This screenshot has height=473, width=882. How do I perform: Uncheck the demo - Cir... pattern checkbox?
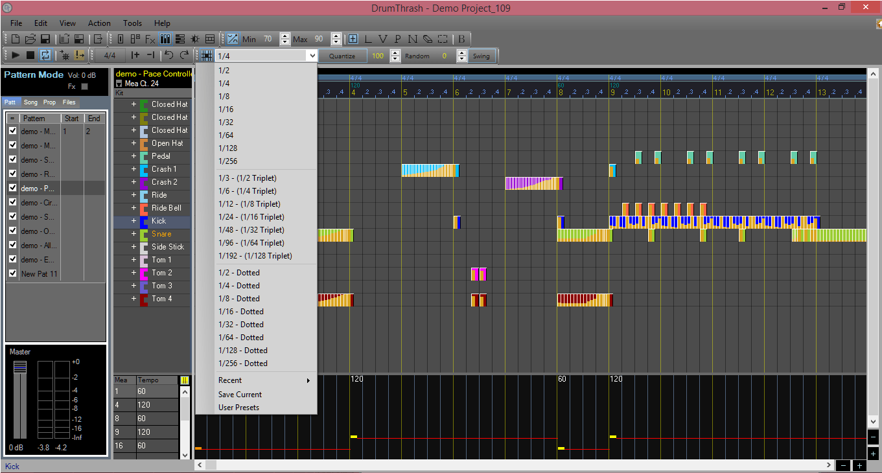pyautogui.click(x=12, y=202)
